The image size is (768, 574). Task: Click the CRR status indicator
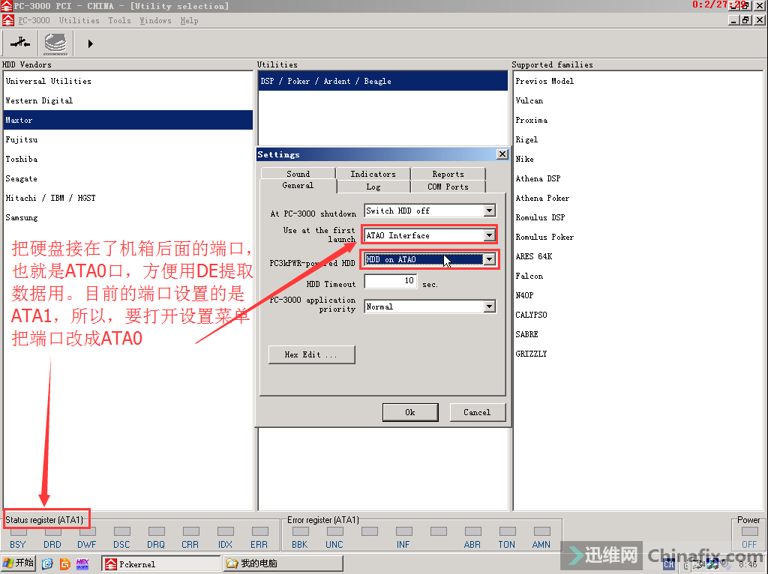[x=190, y=531]
